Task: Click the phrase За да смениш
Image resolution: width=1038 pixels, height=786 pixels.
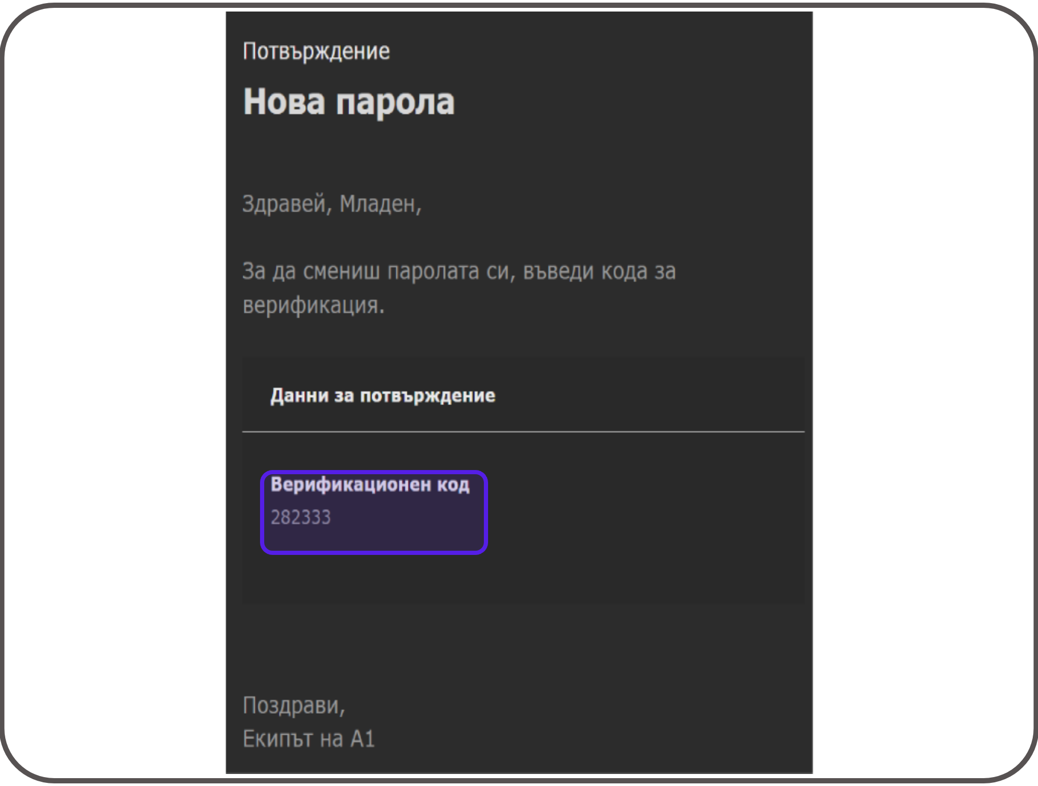Action: [x=311, y=272]
